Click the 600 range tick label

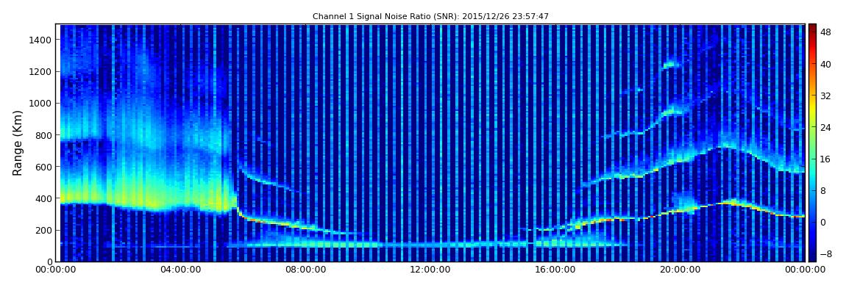pyautogui.click(x=43, y=167)
